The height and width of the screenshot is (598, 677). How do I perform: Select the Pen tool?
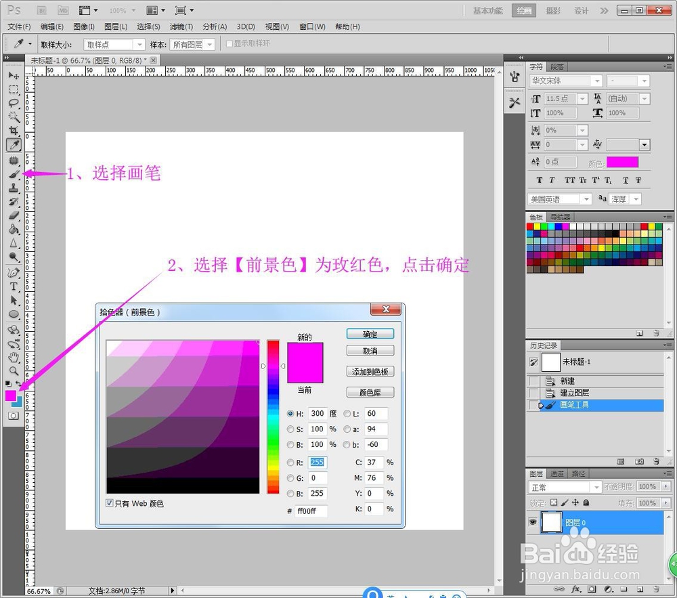(14, 273)
